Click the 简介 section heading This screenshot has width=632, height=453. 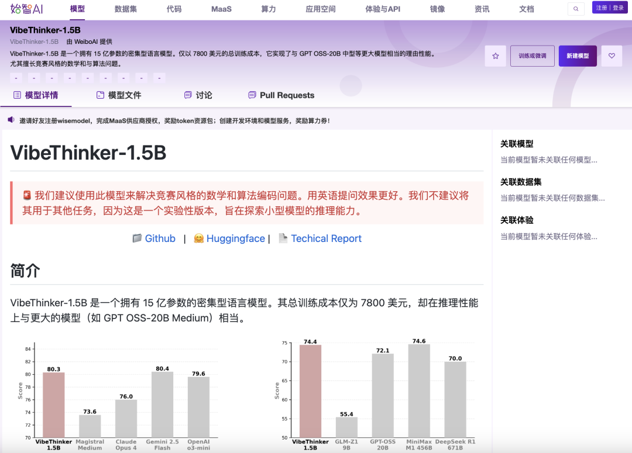[x=25, y=271]
